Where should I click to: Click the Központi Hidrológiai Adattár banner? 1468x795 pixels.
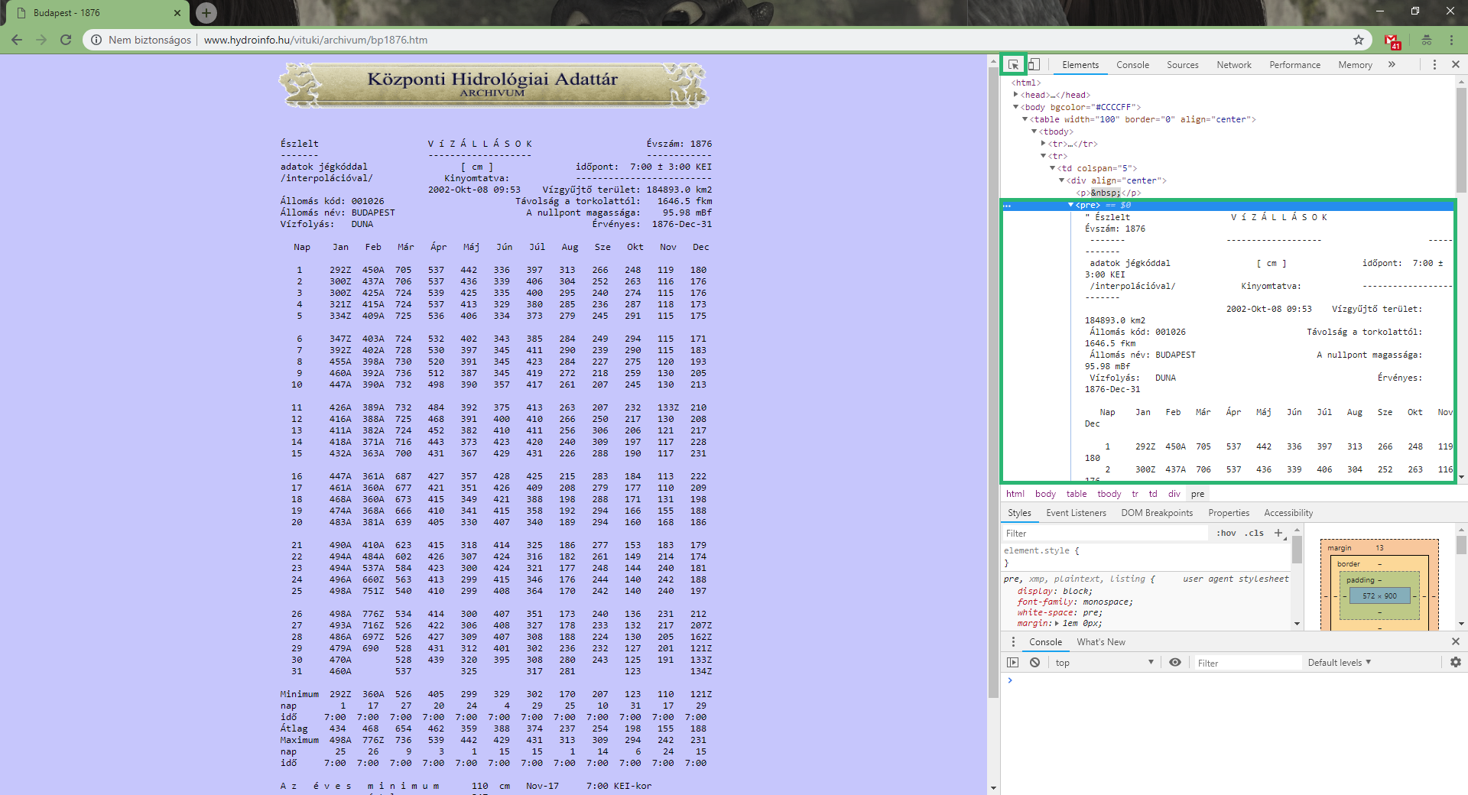[494, 85]
